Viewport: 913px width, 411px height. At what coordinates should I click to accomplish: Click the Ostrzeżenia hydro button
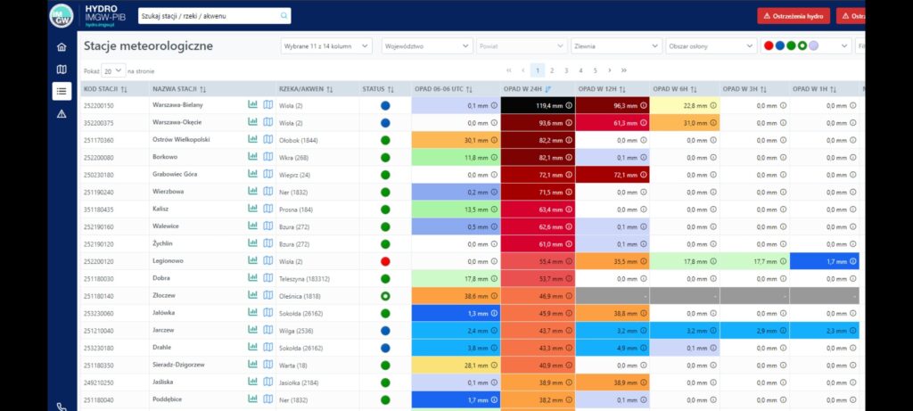(x=794, y=16)
